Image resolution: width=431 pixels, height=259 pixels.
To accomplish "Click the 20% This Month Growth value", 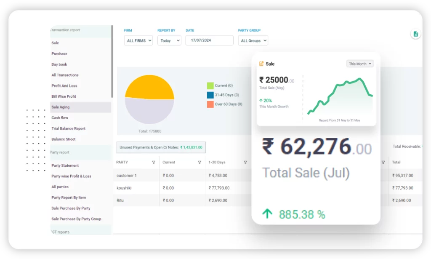I will pos(266,101).
